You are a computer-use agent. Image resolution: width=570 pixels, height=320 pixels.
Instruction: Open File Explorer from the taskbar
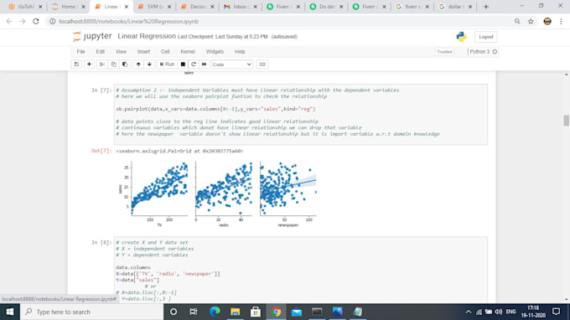[x=235, y=312]
